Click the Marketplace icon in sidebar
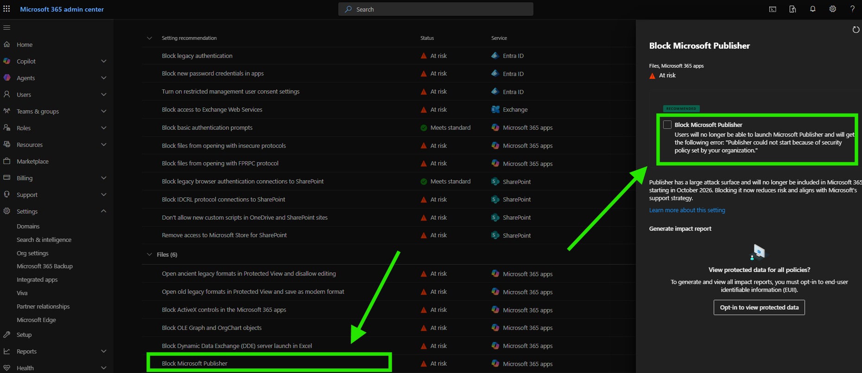Screen dimensions: 862x373 6,161
